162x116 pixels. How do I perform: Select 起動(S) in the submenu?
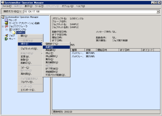click(x=56, y=47)
